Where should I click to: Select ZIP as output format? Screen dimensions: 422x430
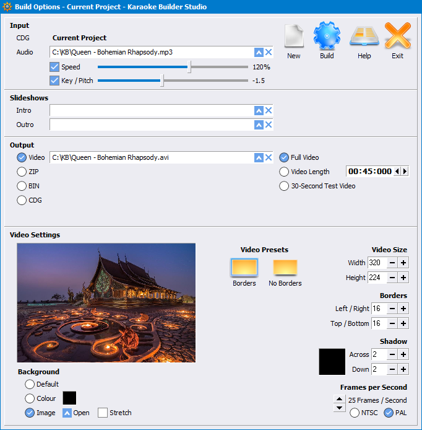(x=22, y=172)
